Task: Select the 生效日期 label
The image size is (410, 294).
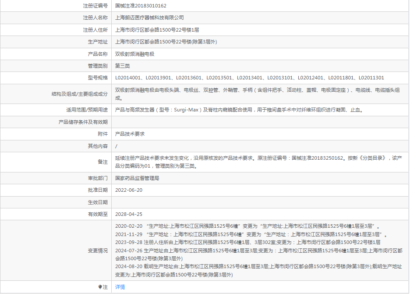Action: (98, 202)
